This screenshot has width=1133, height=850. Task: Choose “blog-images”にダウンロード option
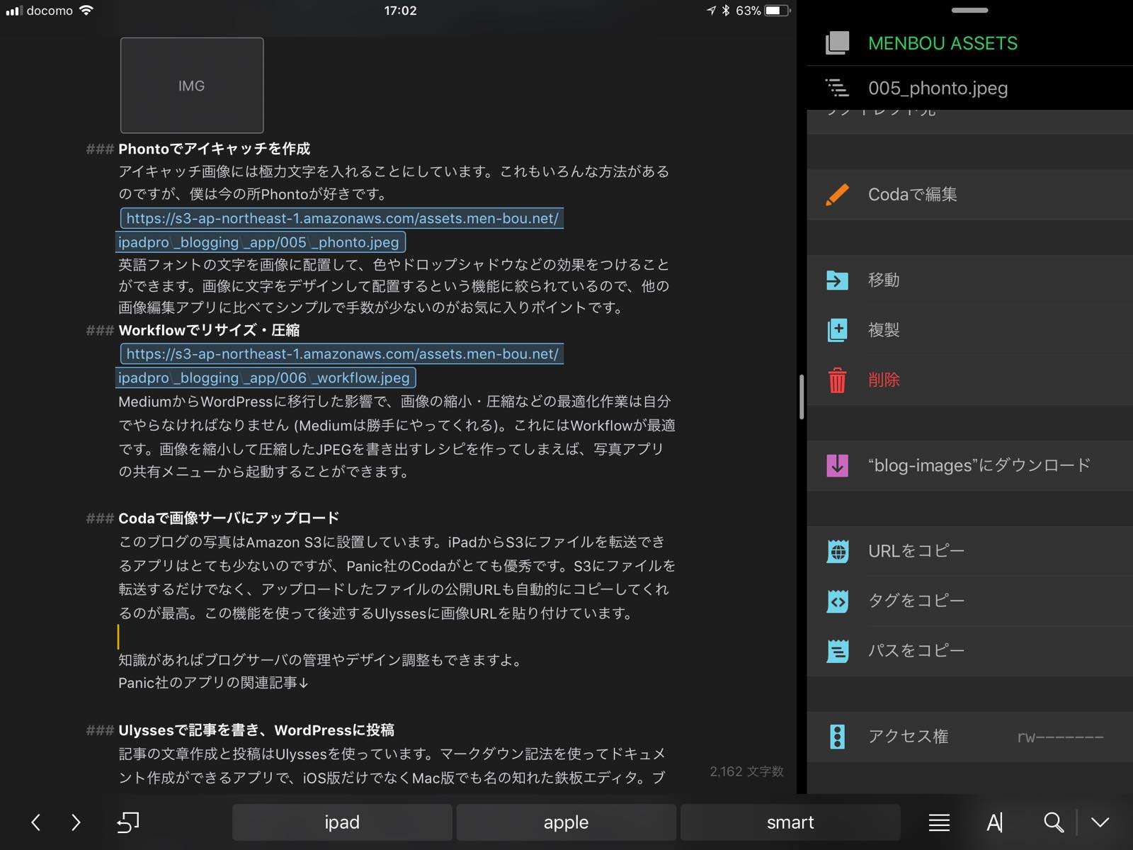pyautogui.click(x=970, y=465)
